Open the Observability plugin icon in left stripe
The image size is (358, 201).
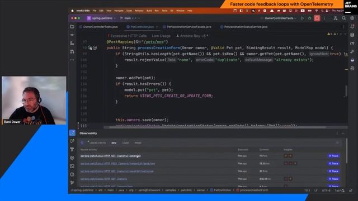72,133
